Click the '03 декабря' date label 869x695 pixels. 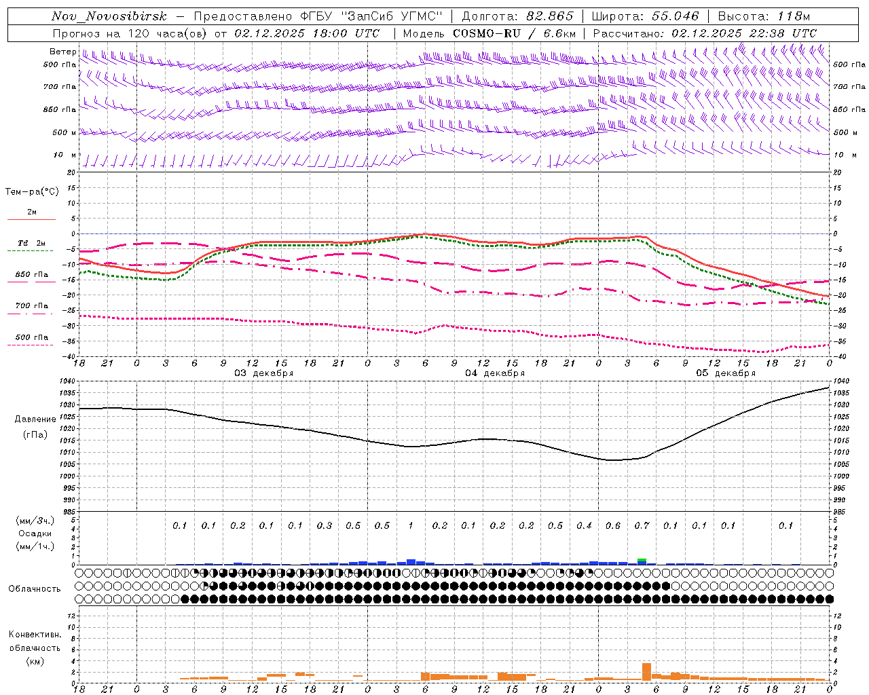tap(264, 373)
